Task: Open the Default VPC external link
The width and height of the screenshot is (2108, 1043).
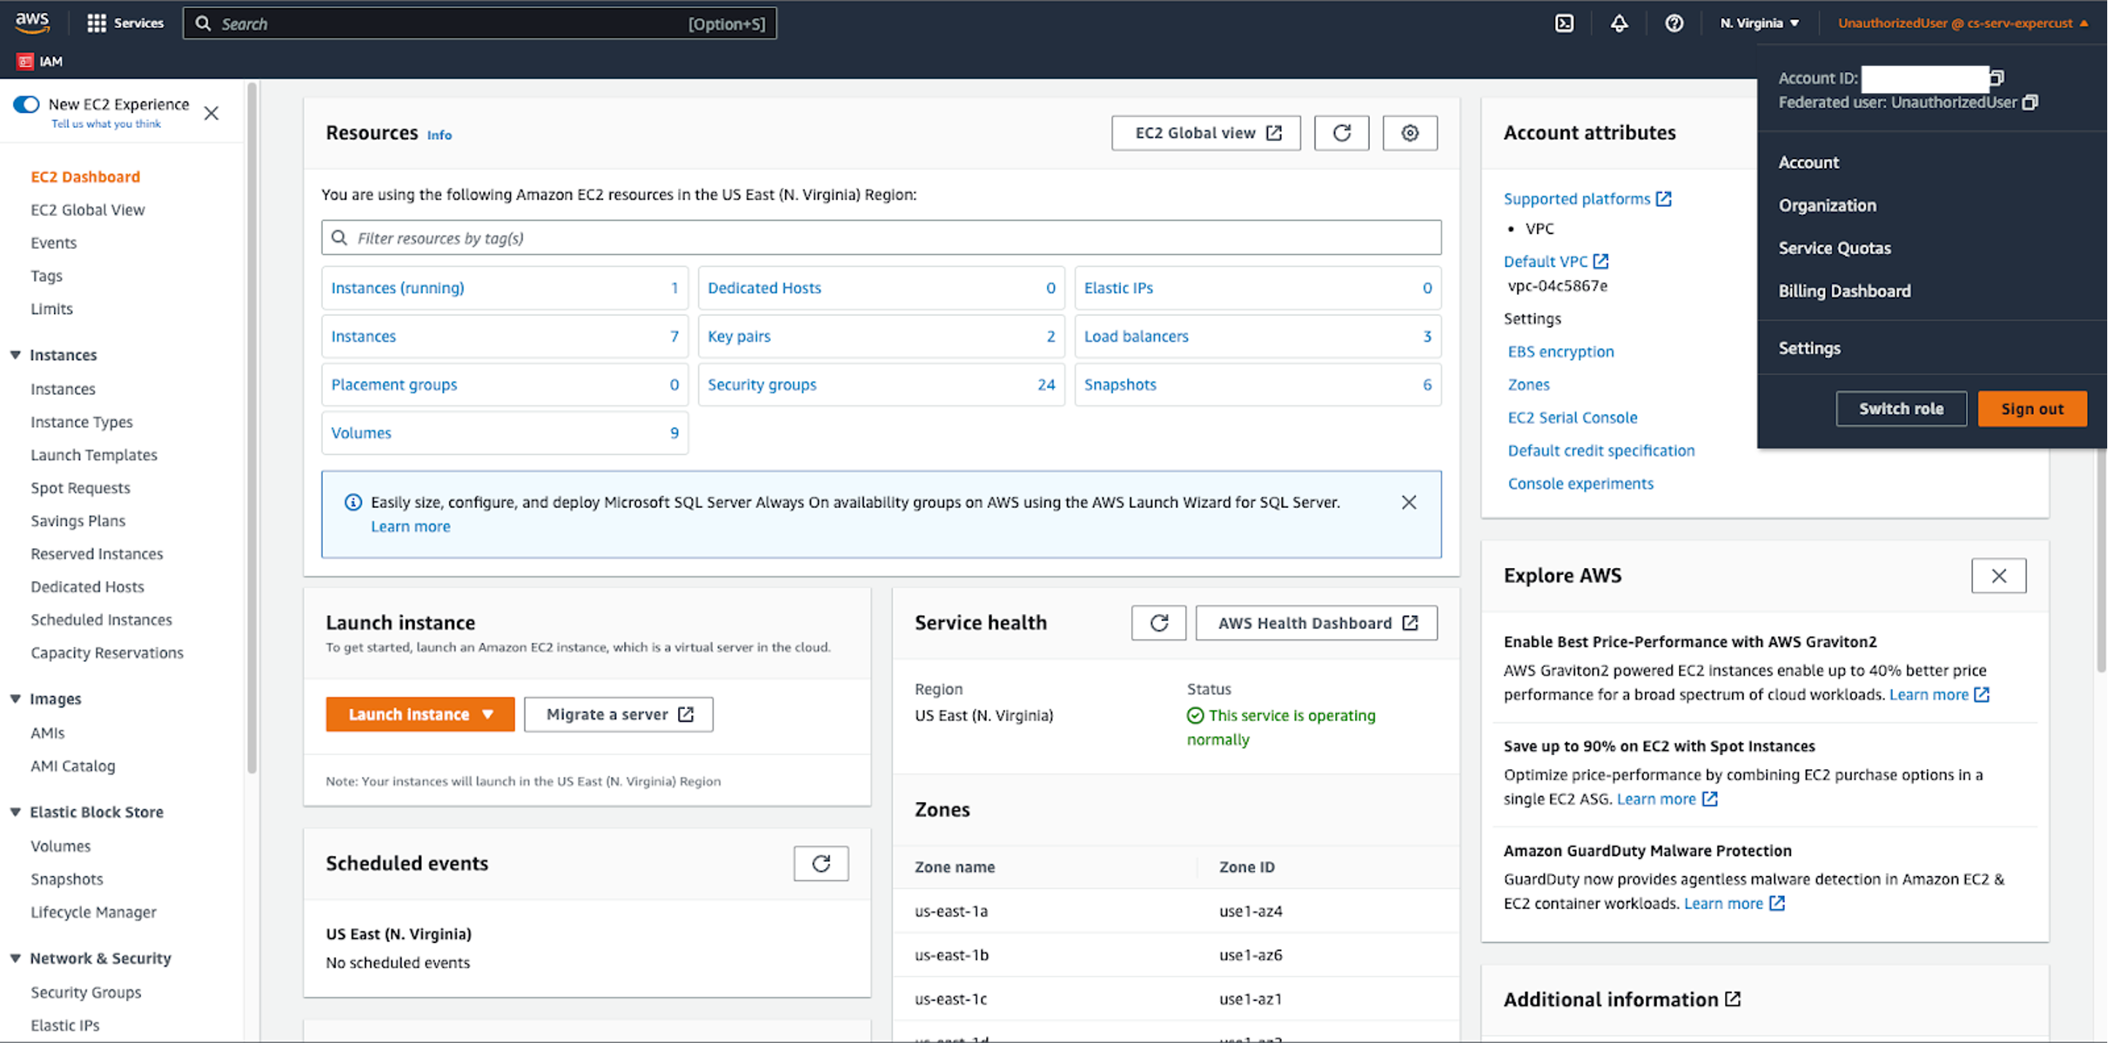Action: pos(1556,261)
